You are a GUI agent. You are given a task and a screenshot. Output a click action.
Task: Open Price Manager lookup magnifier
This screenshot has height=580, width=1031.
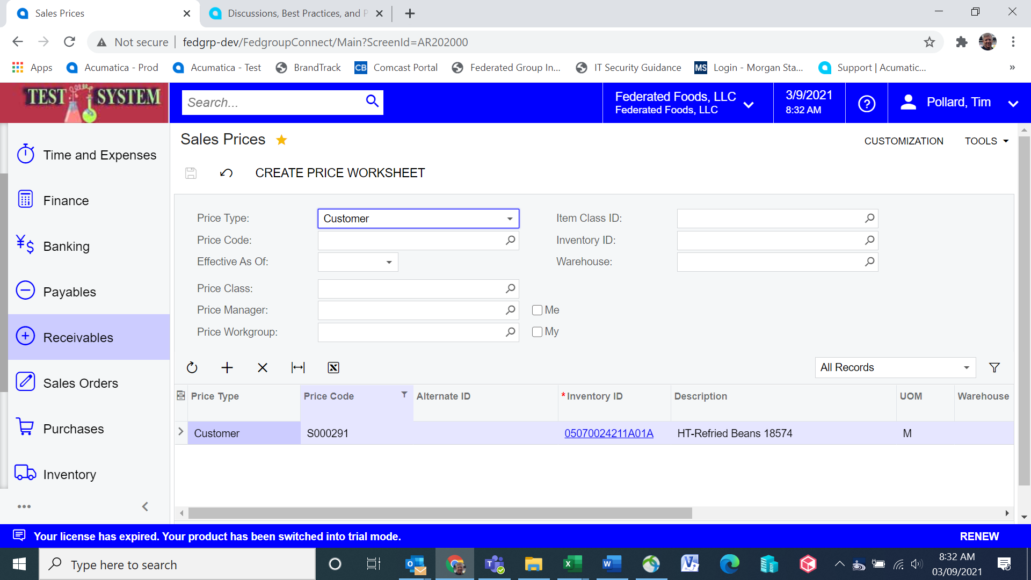(510, 310)
